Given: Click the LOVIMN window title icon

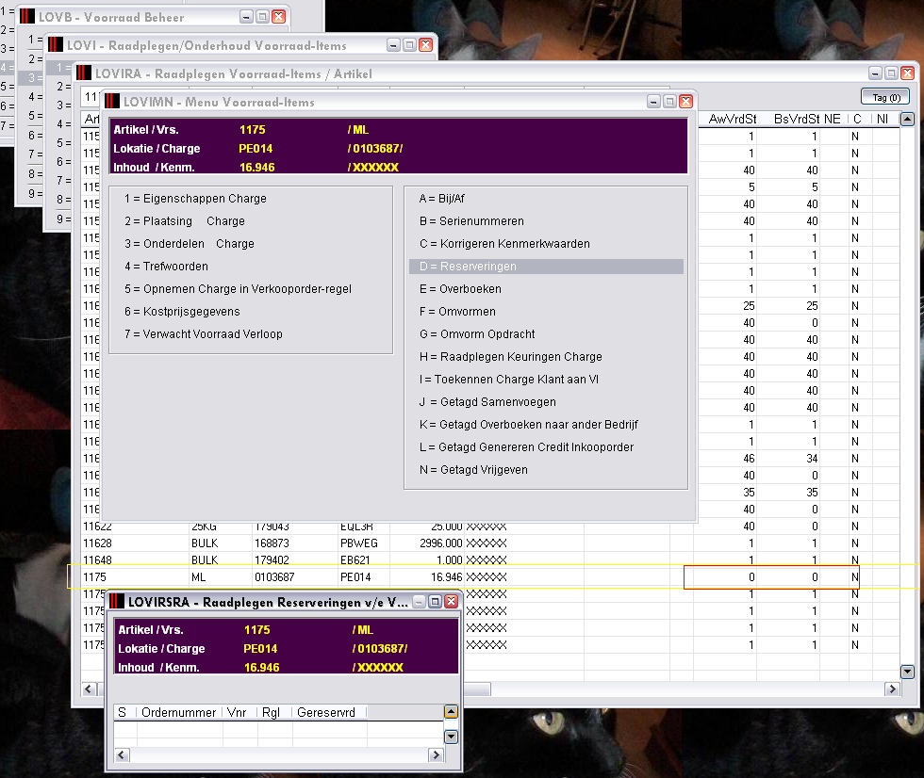Looking at the screenshot, I should click(112, 102).
